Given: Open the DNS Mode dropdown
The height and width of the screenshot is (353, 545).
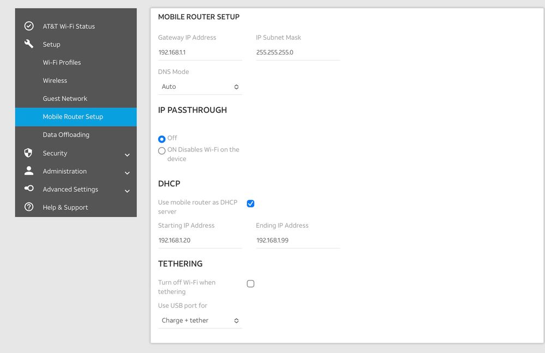Looking at the screenshot, I should tap(200, 87).
